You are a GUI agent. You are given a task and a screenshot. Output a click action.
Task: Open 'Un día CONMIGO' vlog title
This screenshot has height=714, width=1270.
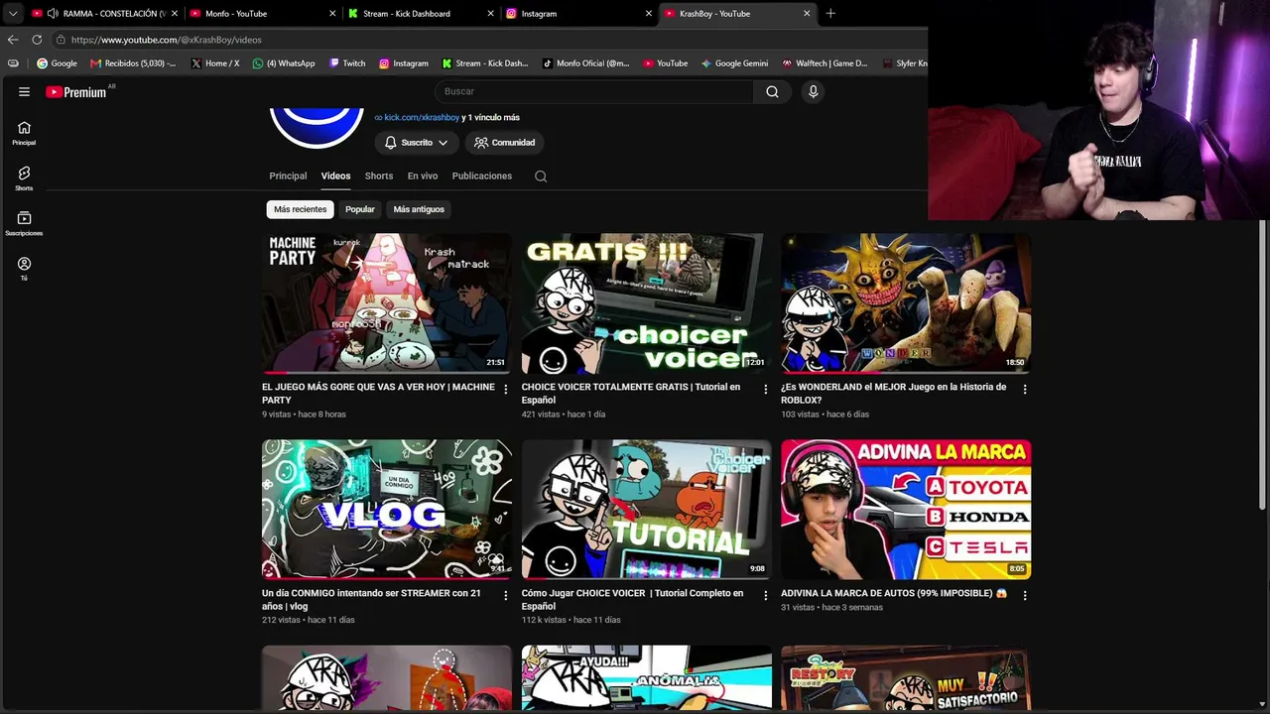pyautogui.click(x=371, y=600)
